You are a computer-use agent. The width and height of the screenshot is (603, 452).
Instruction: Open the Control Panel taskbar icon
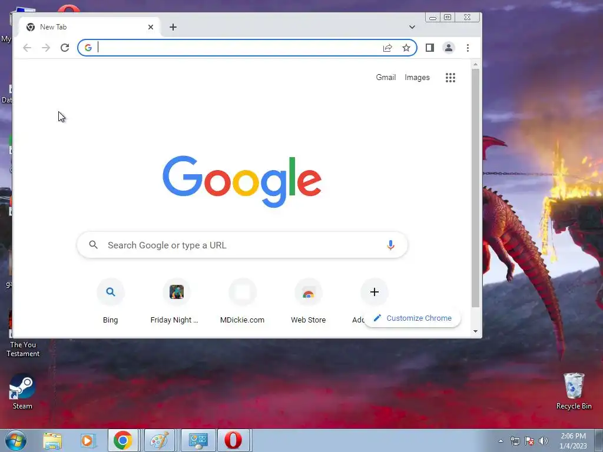coord(198,440)
